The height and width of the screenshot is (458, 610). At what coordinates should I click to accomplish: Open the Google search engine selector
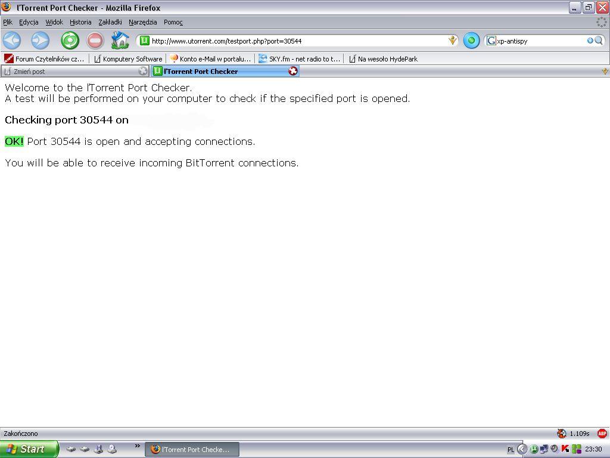pos(491,41)
